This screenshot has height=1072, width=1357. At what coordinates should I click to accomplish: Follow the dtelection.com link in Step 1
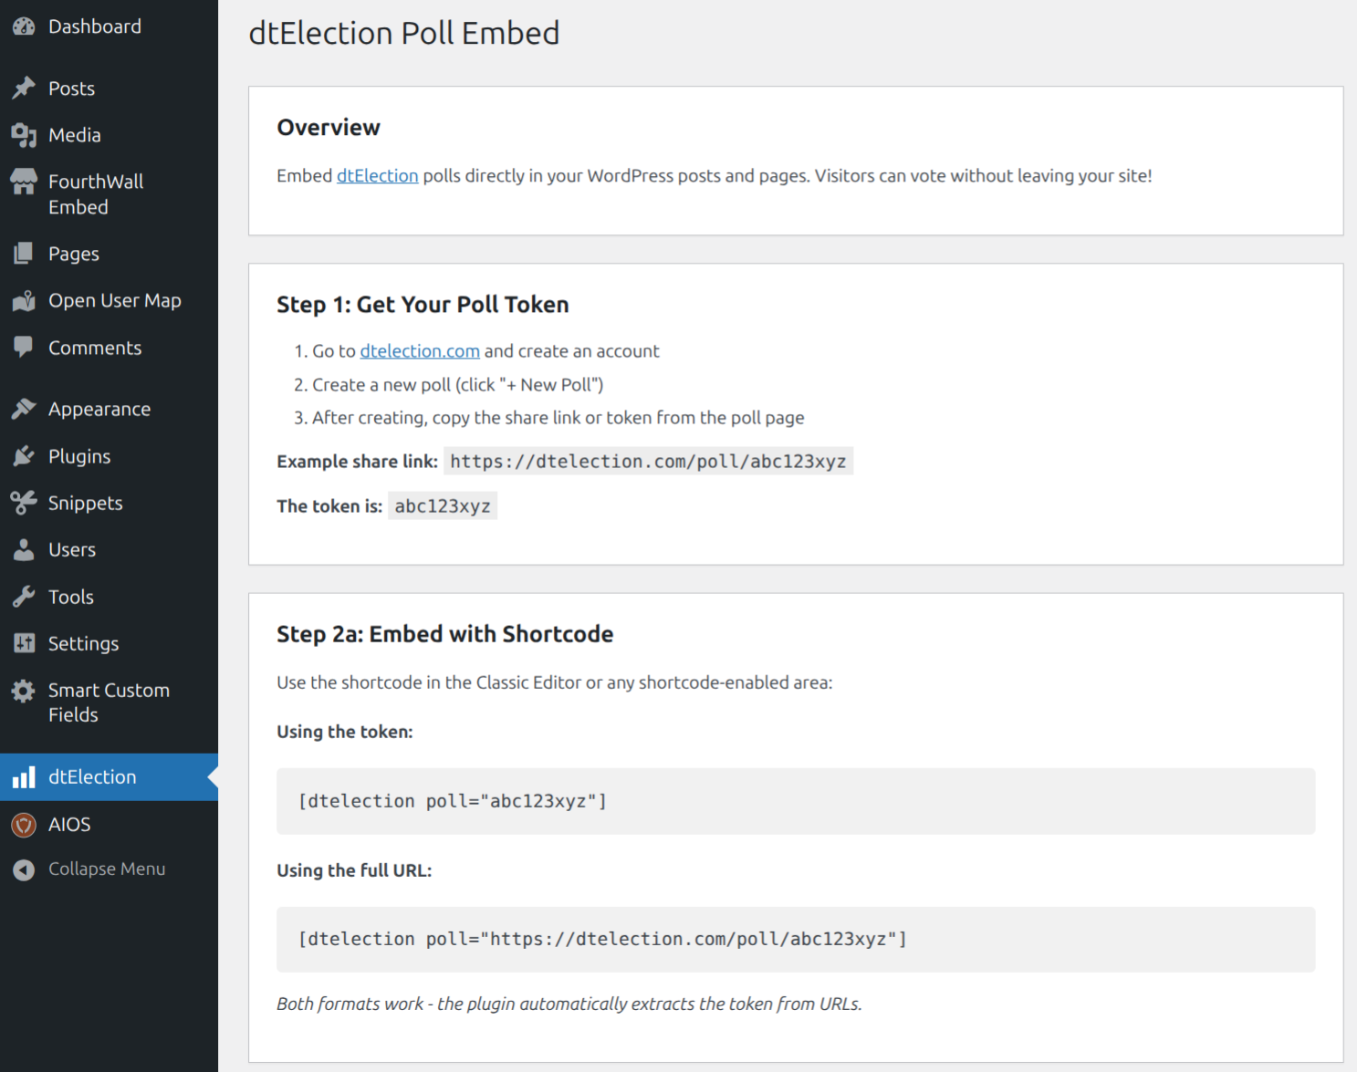pos(419,350)
